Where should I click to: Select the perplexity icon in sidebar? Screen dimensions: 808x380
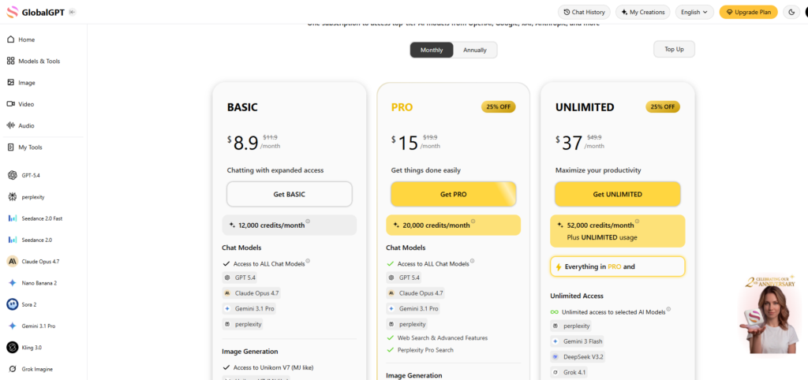(13, 197)
